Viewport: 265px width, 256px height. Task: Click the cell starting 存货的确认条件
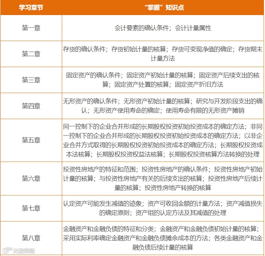tap(163, 54)
